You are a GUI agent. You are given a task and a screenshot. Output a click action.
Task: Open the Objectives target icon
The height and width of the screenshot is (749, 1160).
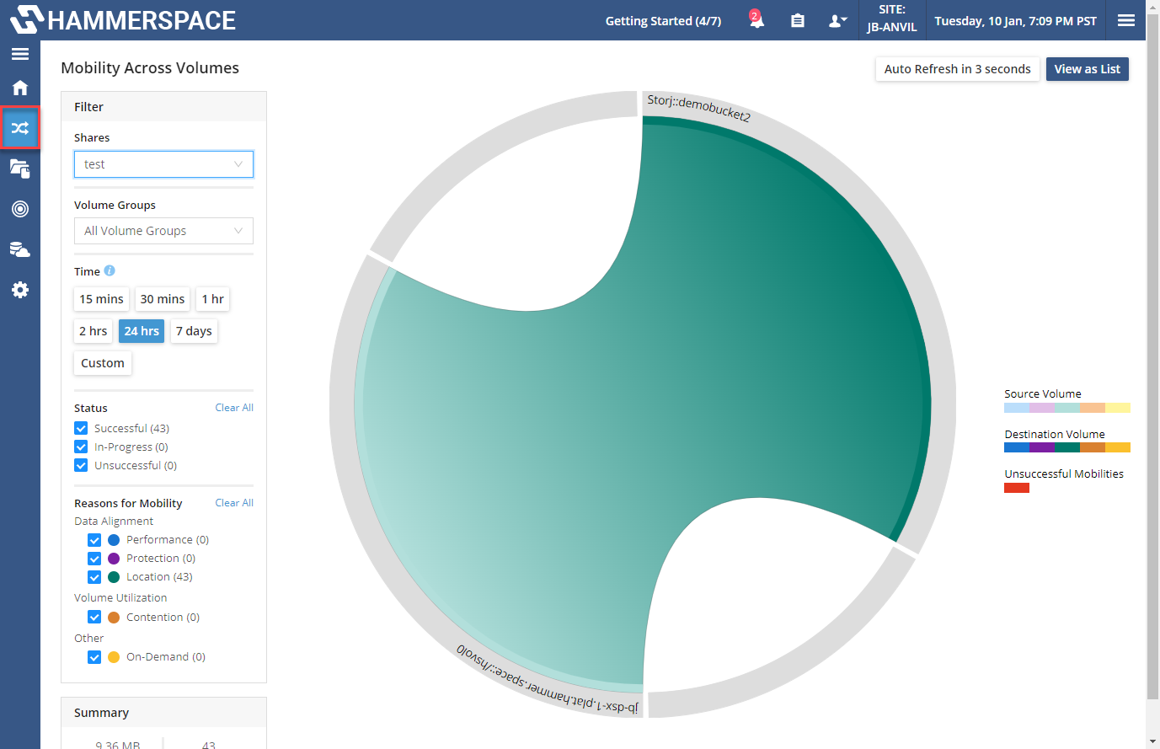point(20,209)
